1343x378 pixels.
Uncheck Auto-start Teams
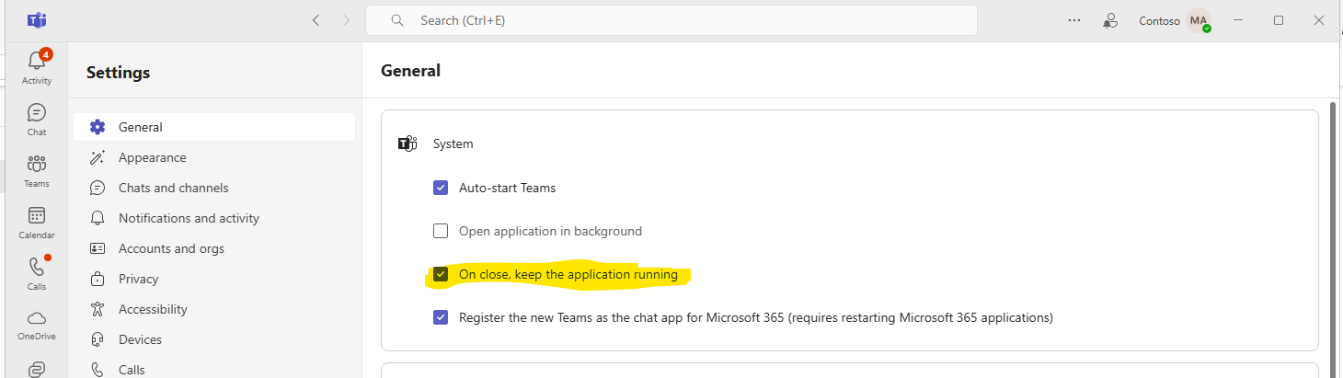(x=441, y=188)
